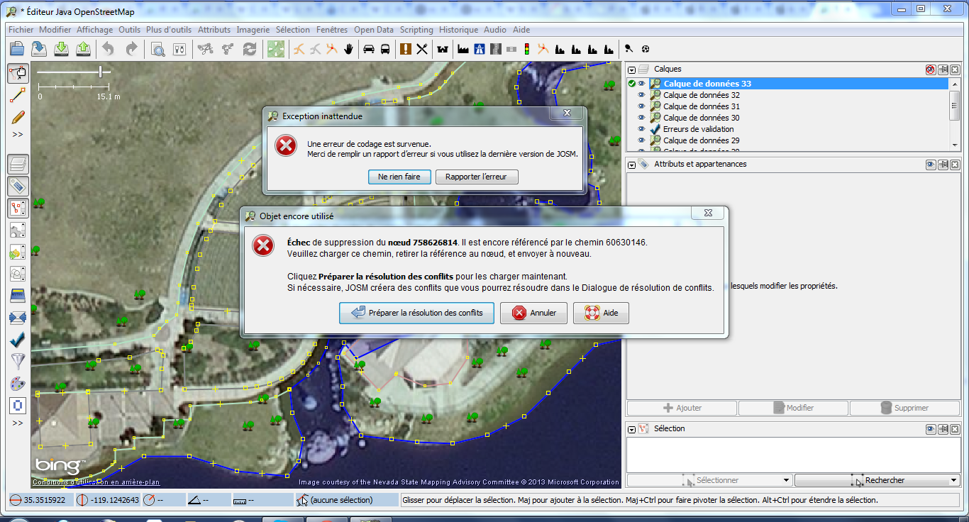Hide the Calque de données 32 layer
This screenshot has height=522, width=969.
click(641, 95)
